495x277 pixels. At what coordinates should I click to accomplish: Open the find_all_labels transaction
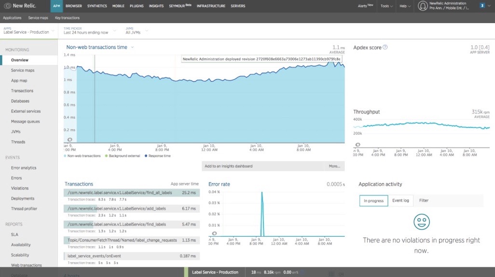click(x=132, y=193)
